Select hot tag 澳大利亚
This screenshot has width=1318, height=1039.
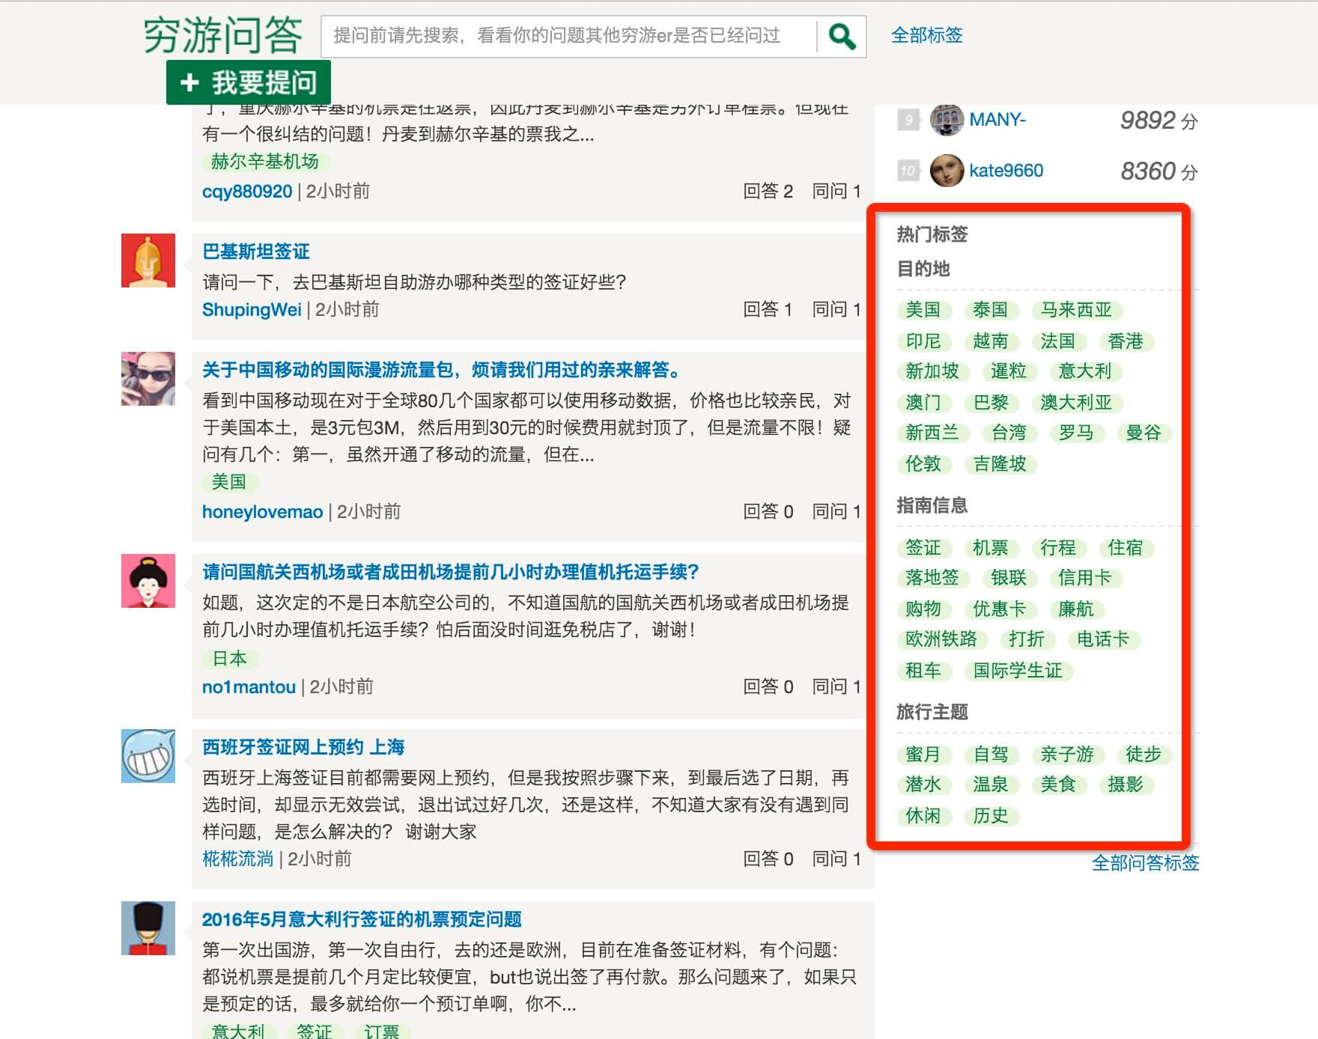(1077, 403)
